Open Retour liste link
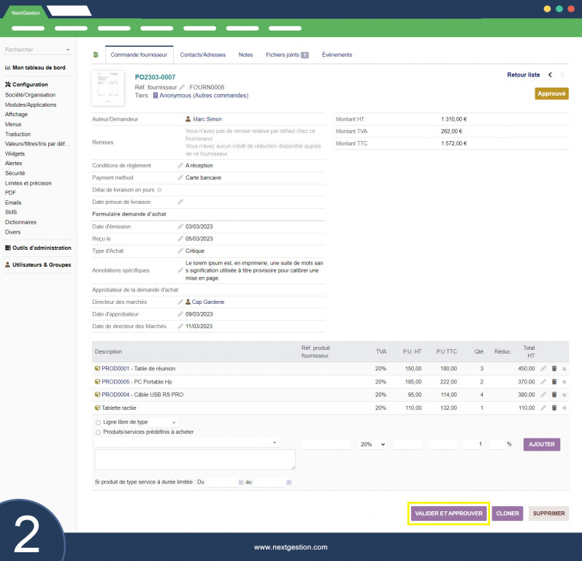The height and width of the screenshot is (561, 582). click(524, 75)
